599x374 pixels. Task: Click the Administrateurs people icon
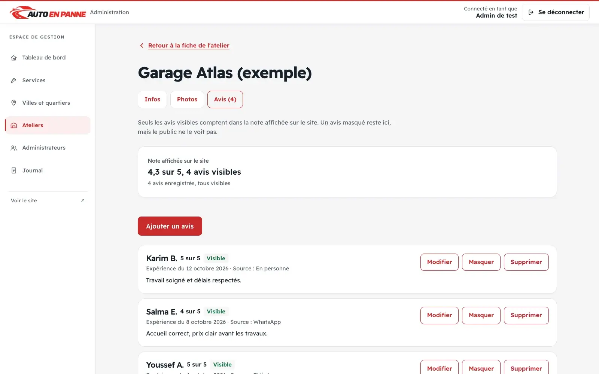pos(14,148)
